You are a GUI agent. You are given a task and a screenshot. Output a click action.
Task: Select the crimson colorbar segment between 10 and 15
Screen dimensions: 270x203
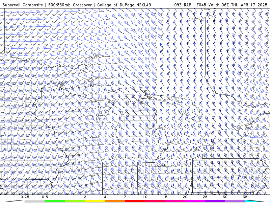(155, 201)
